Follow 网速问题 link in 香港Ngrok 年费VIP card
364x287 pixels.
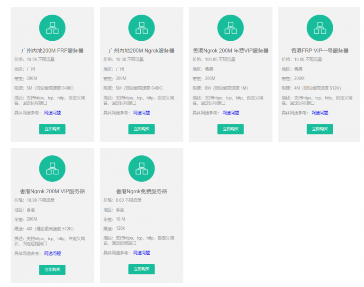pos(231,113)
